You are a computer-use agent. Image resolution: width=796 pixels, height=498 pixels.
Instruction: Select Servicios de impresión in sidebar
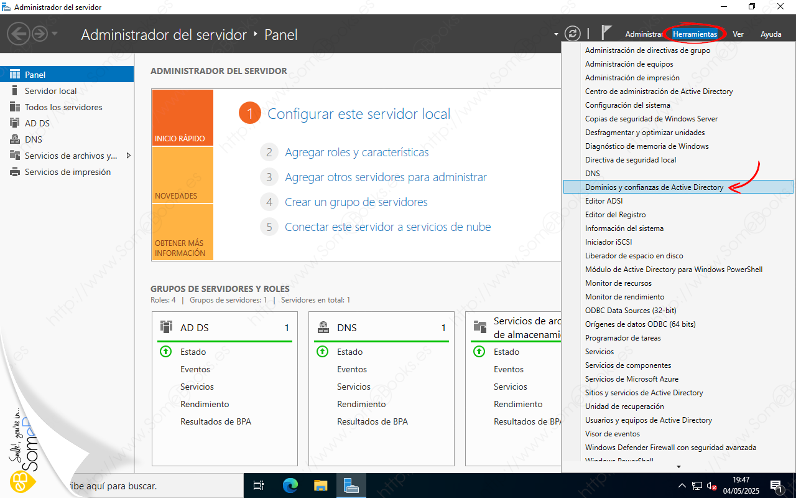(x=67, y=172)
